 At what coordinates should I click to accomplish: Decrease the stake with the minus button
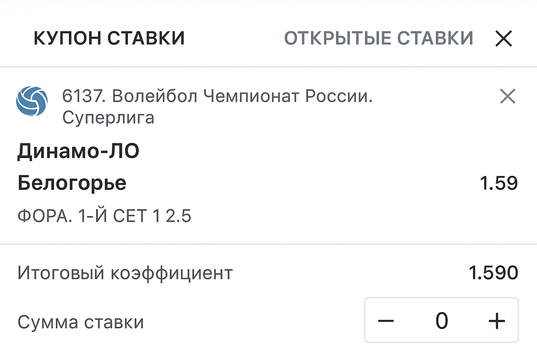click(386, 320)
